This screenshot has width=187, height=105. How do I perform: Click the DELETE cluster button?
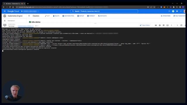tap(56, 16)
